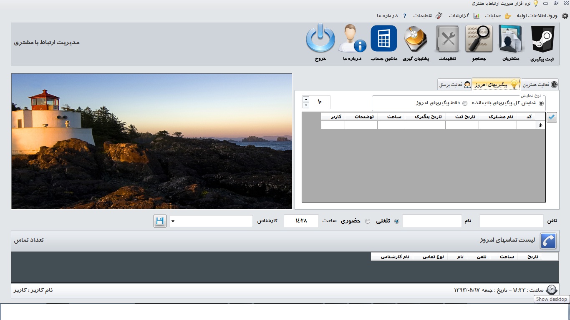Screen dimensions: 570x320
Task: Click the تلفن phone input field
Action: (x=512, y=221)
